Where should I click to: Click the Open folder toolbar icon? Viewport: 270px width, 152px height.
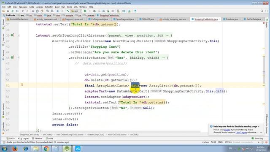point(3,11)
